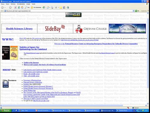150x113 pixels.
Task: Print the page using the printer icon
Action: (x=52, y=7)
